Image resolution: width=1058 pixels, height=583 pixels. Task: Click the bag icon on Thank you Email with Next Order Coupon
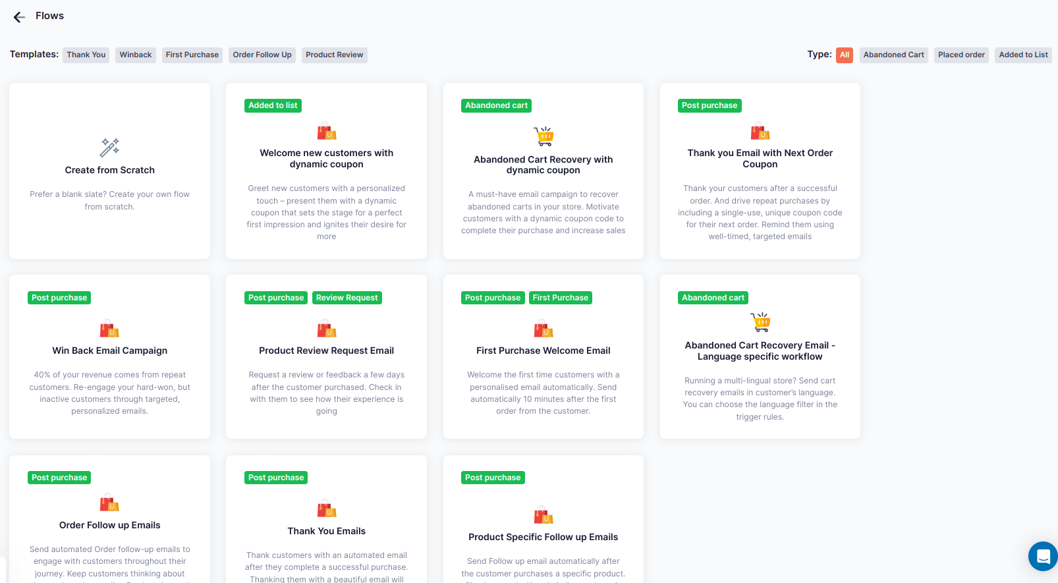point(760,131)
